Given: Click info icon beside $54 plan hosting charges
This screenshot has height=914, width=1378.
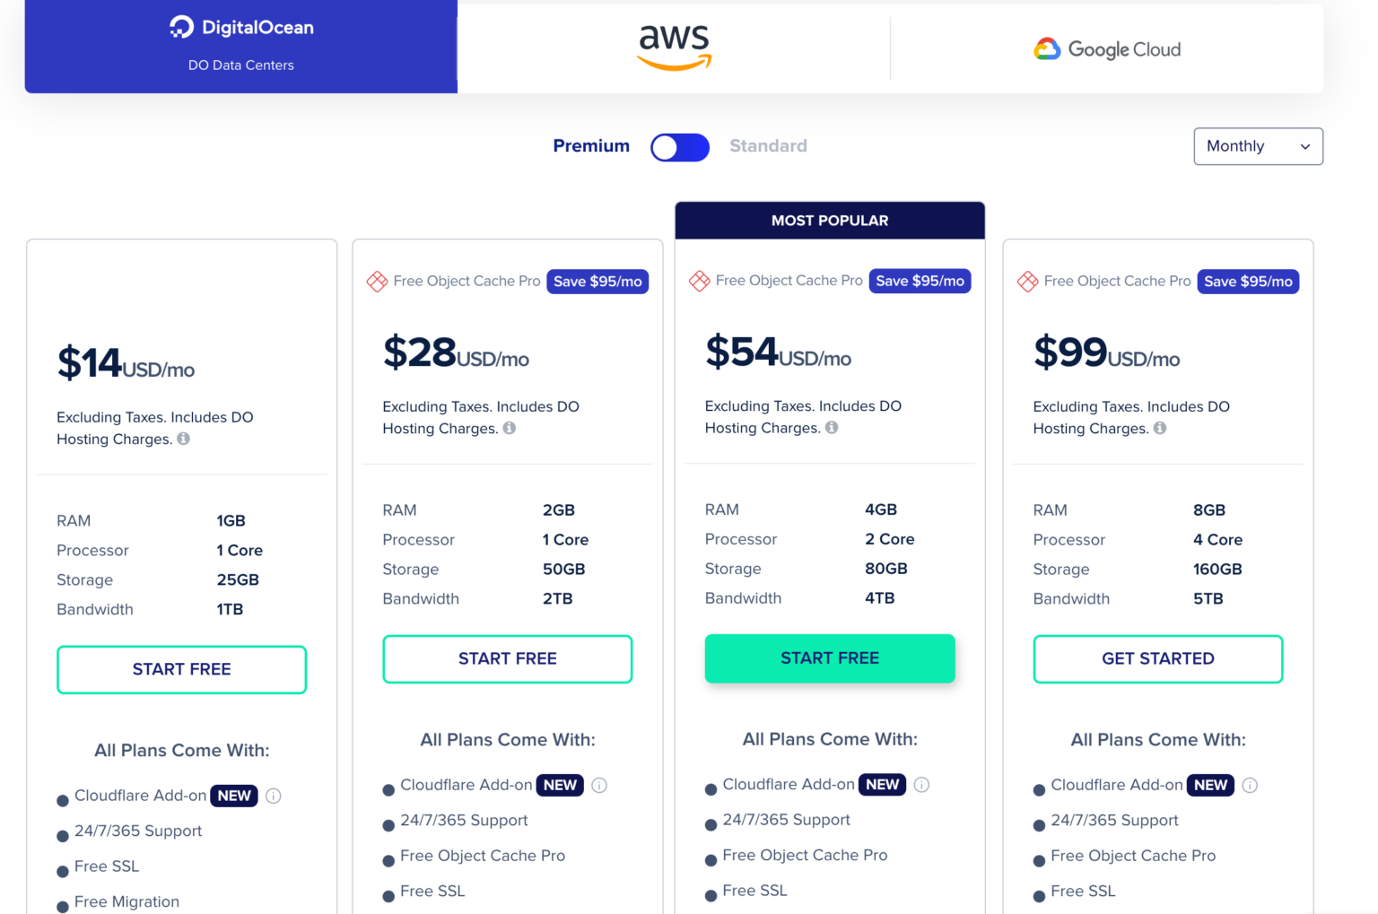Looking at the screenshot, I should coord(832,428).
